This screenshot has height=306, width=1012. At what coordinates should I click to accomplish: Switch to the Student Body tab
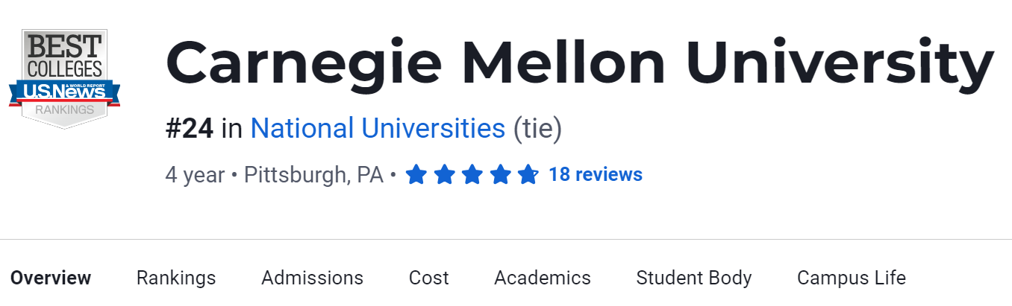click(x=693, y=278)
